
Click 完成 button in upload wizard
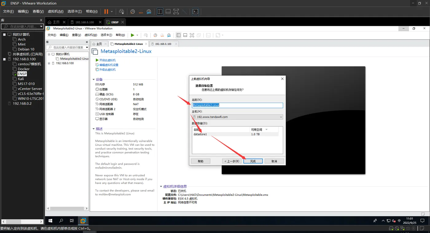point(253,161)
